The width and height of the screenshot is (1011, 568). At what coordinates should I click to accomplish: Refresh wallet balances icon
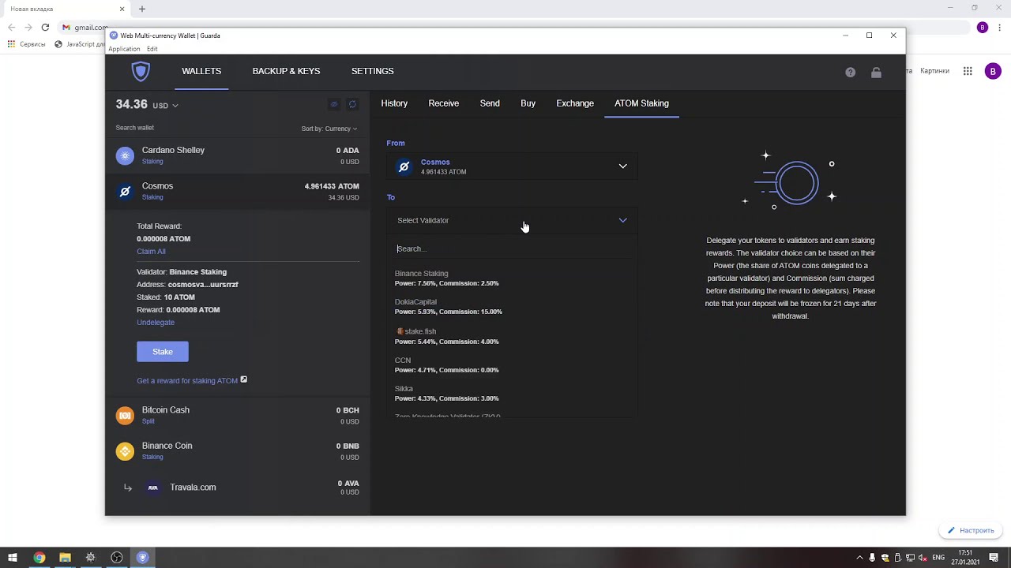tap(352, 105)
